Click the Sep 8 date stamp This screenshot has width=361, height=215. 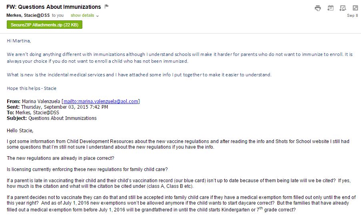353,16
